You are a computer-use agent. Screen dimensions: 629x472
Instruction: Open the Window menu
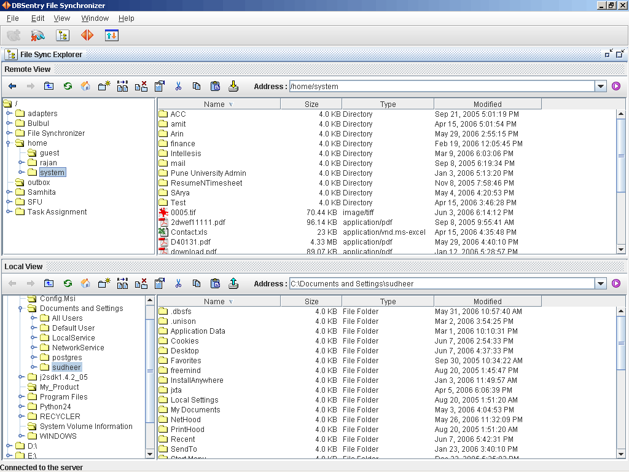[x=95, y=18]
